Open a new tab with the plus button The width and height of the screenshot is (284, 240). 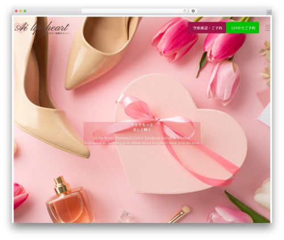point(269,12)
